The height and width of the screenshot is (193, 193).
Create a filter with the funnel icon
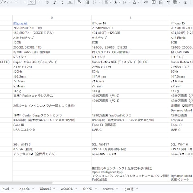point(168,2)
